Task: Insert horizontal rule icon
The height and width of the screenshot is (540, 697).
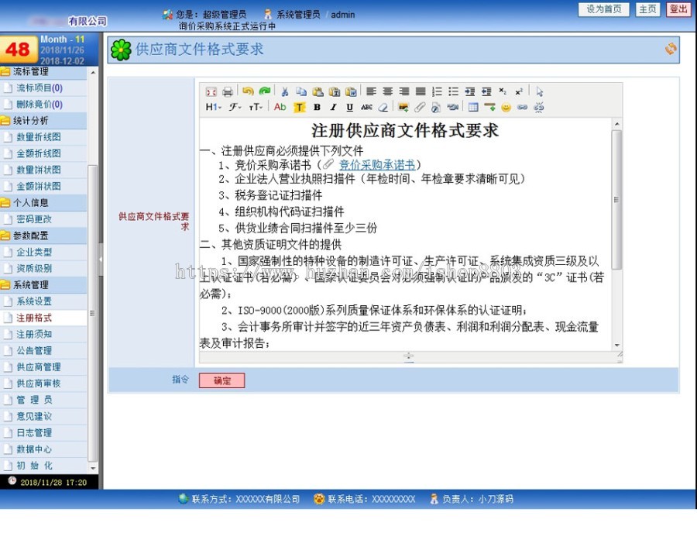Action: (x=490, y=107)
